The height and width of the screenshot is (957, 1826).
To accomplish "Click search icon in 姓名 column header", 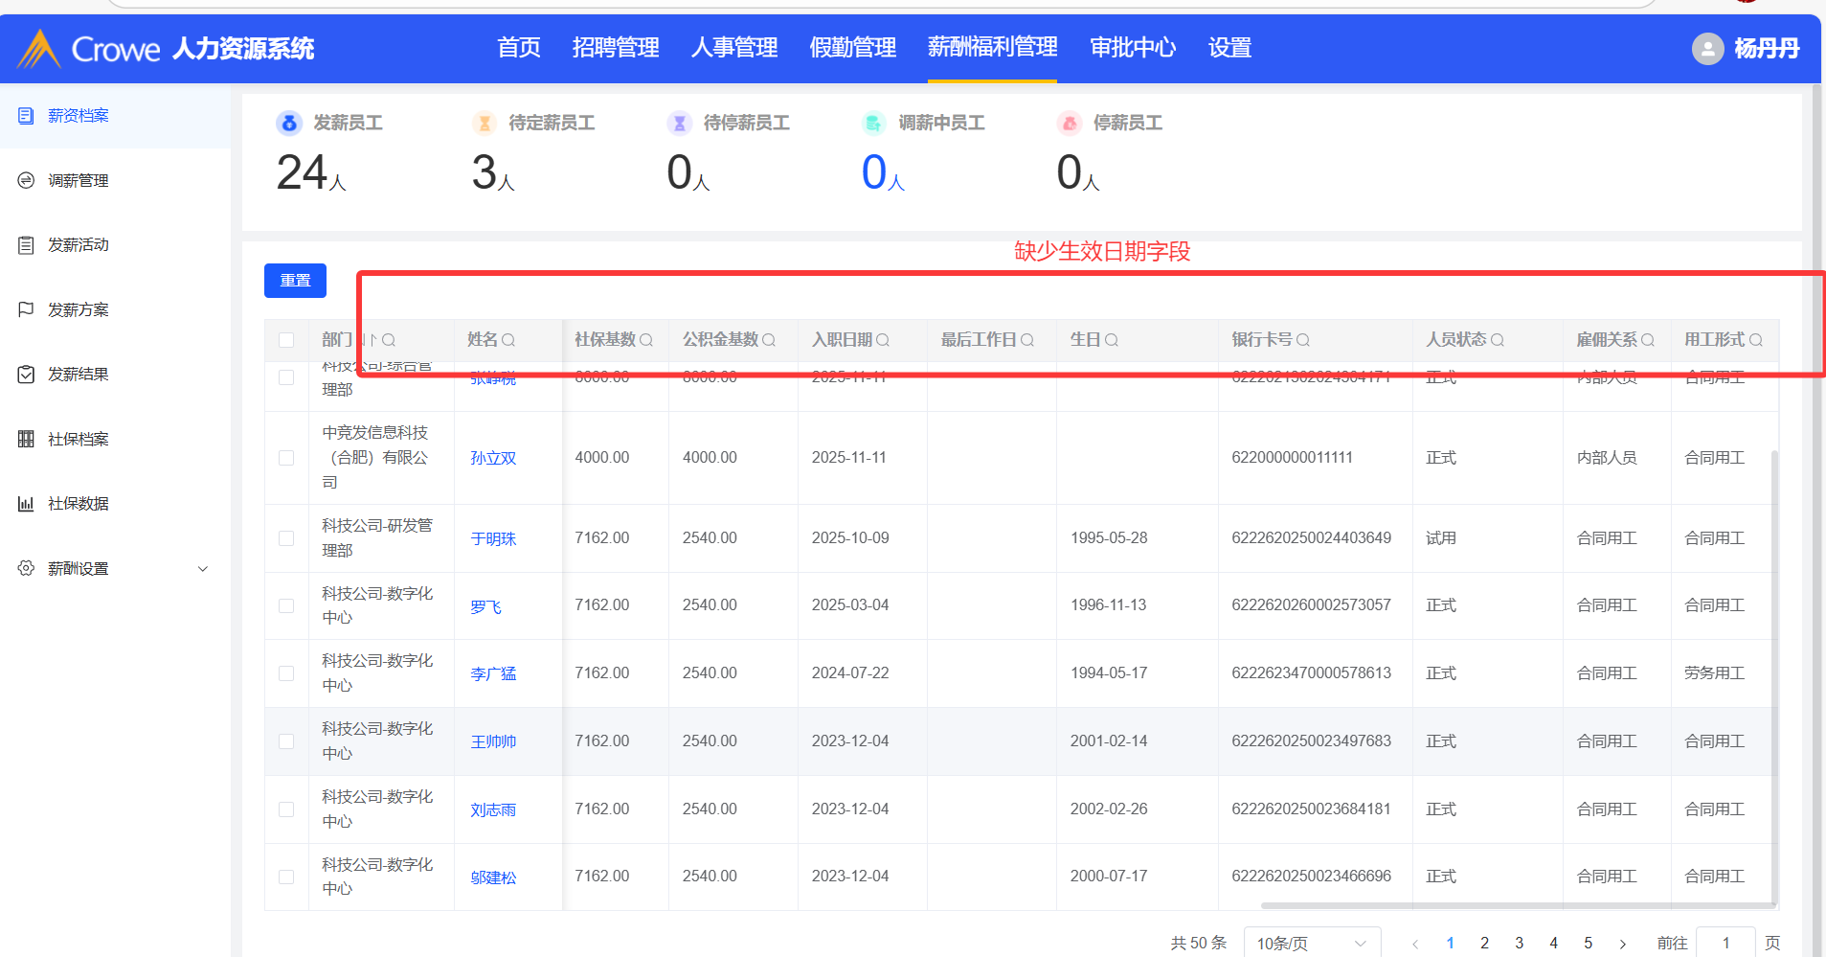I will click(x=508, y=340).
